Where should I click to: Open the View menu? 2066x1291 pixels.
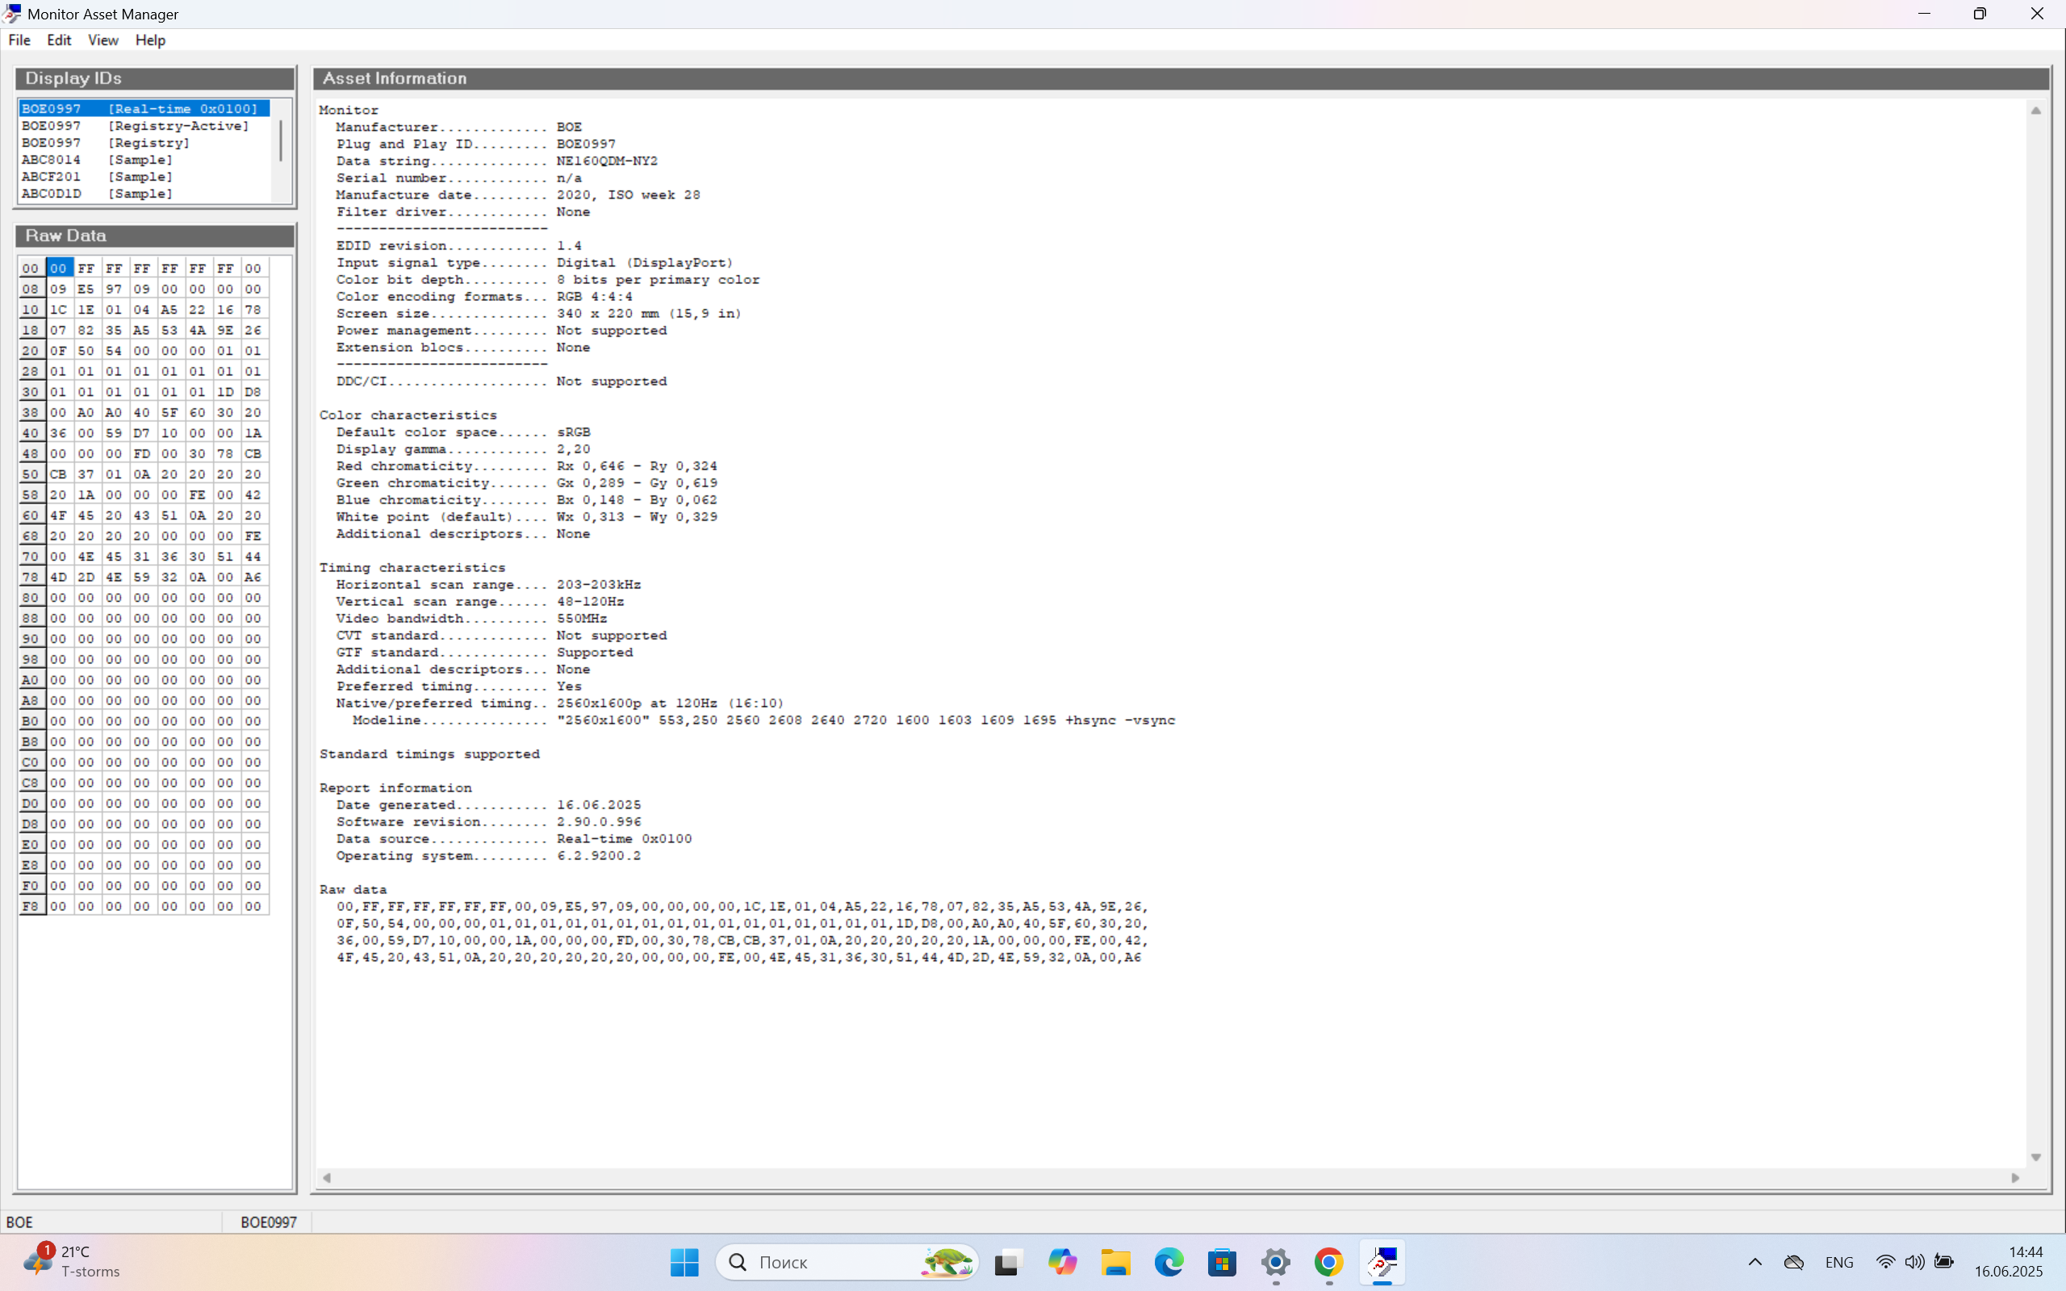coord(102,40)
